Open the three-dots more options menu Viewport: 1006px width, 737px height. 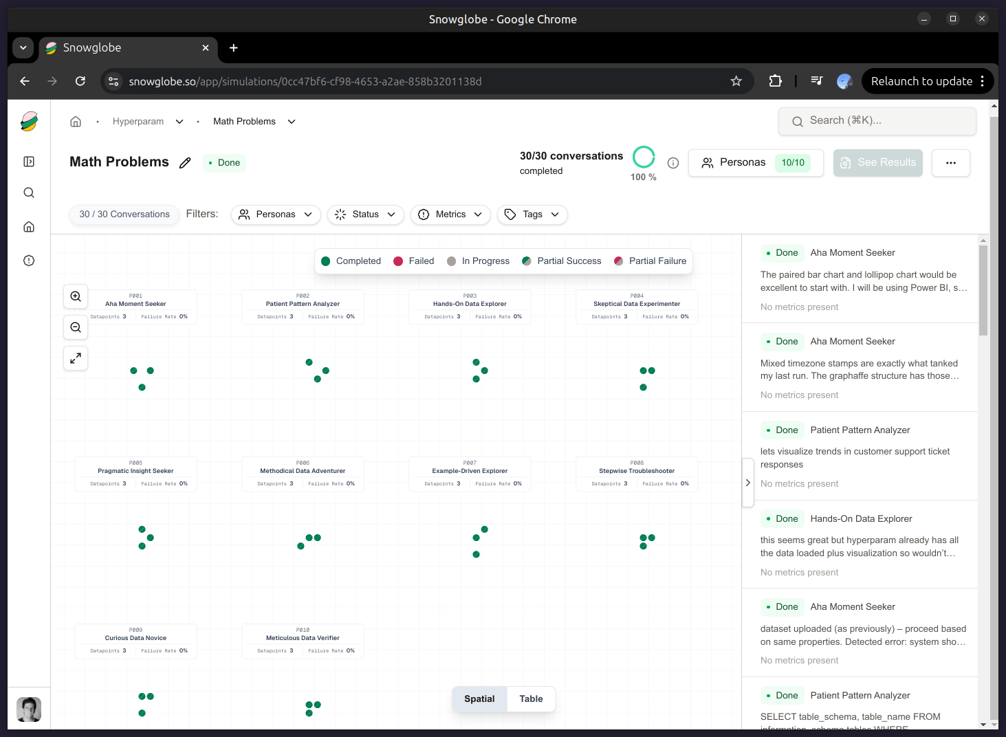point(950,163)
